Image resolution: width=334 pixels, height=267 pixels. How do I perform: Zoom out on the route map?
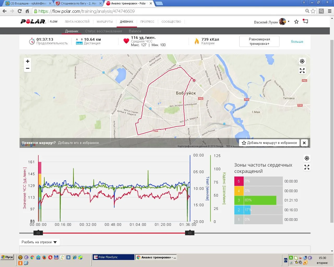click(x=28, y=69)
